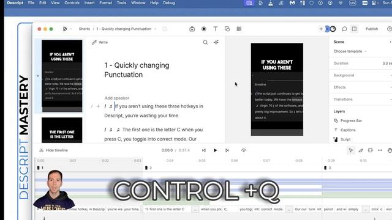Open the Format menu
The height and width of the screenshot is (220, 392).
[106, 3]
